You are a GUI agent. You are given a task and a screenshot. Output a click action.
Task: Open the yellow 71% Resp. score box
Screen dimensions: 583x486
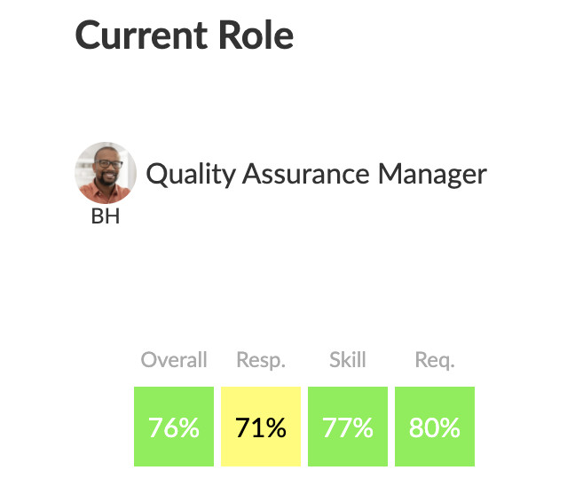(x=261, y=427)
